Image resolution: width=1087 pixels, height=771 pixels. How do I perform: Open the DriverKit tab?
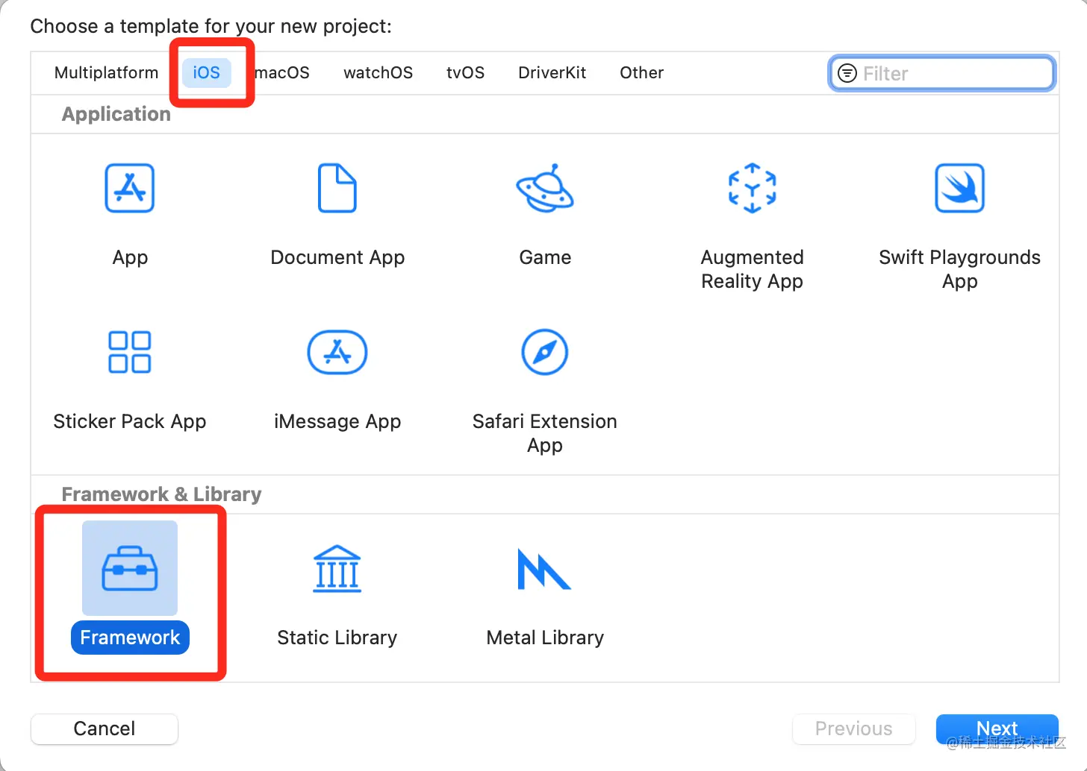tap(552, 73)
